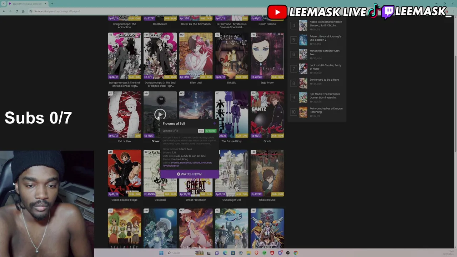Open the Gantz: Second Stage poster
457x257 pixels.
pos(124,173)
